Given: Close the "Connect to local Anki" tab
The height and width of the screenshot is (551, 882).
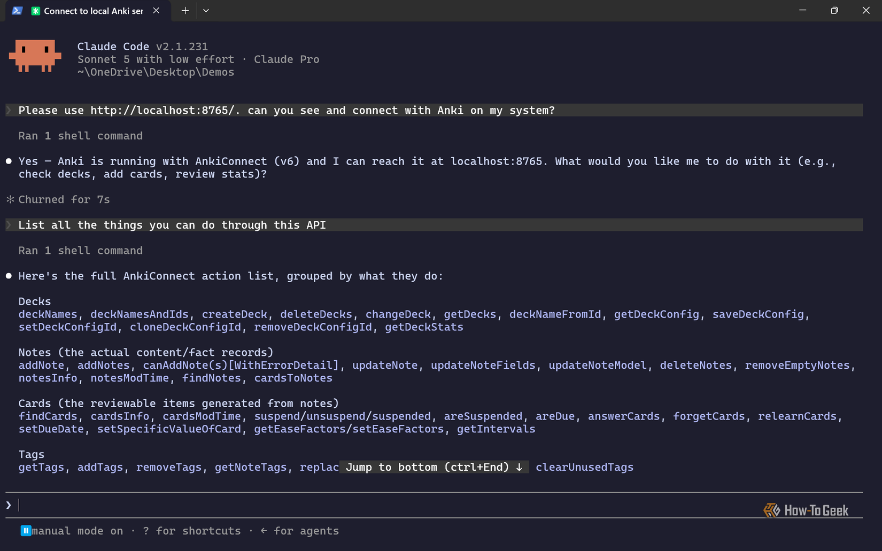Looking at the screenshot, I should click(x=156, y=11).
